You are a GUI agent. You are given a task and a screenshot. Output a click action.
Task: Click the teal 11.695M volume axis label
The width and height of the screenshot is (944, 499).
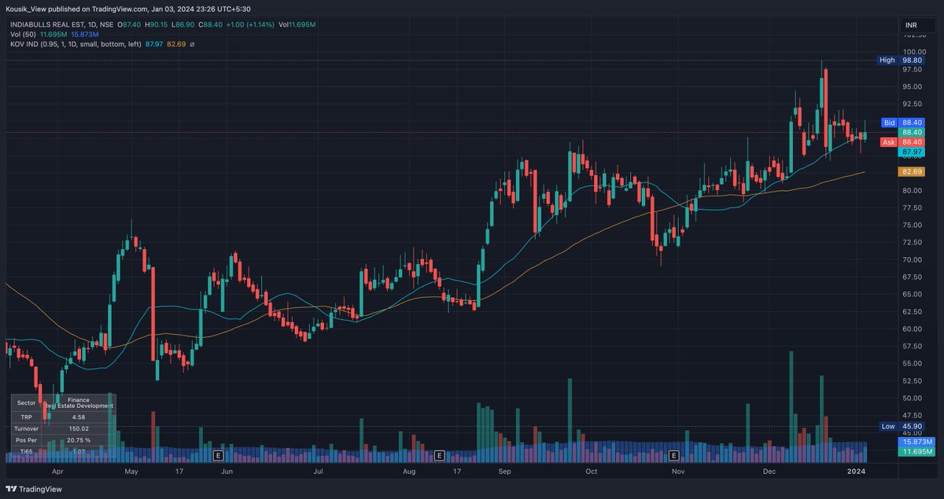(x=917, y=452)
